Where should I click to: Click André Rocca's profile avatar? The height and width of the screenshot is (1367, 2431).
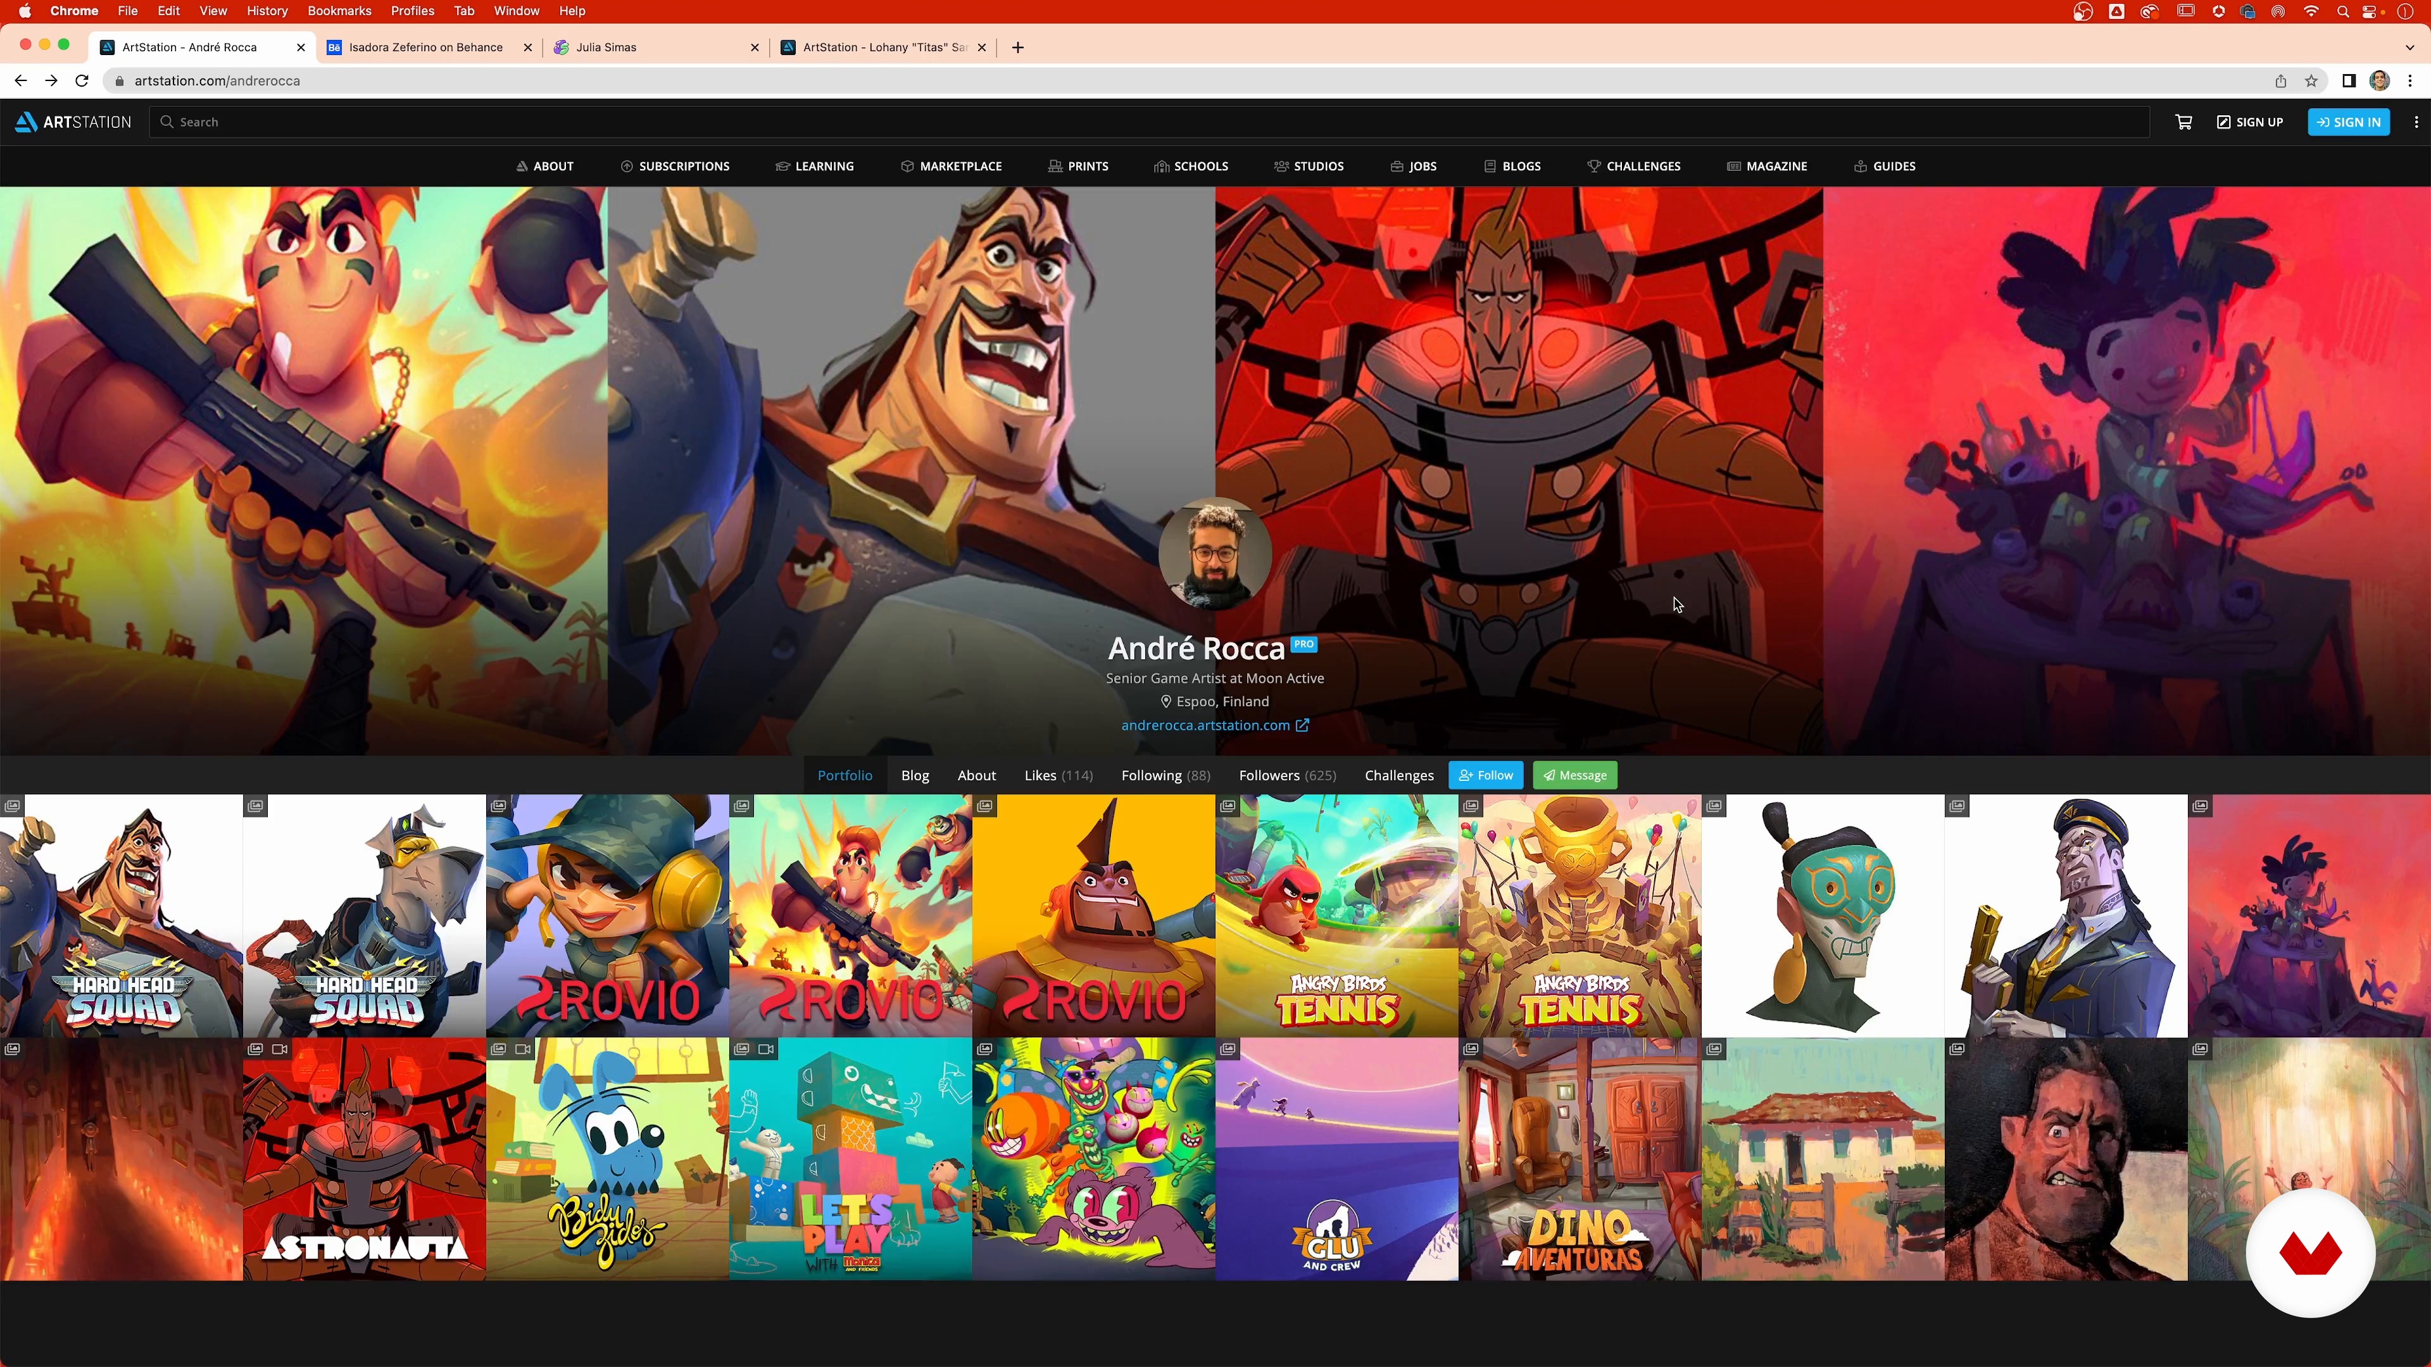click(x=1215, y=554)
